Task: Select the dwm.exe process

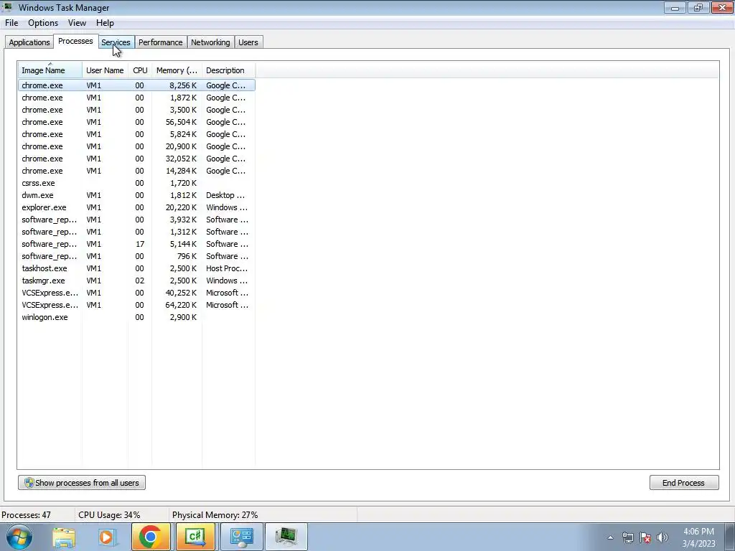Action: click(x=136, y=195)
